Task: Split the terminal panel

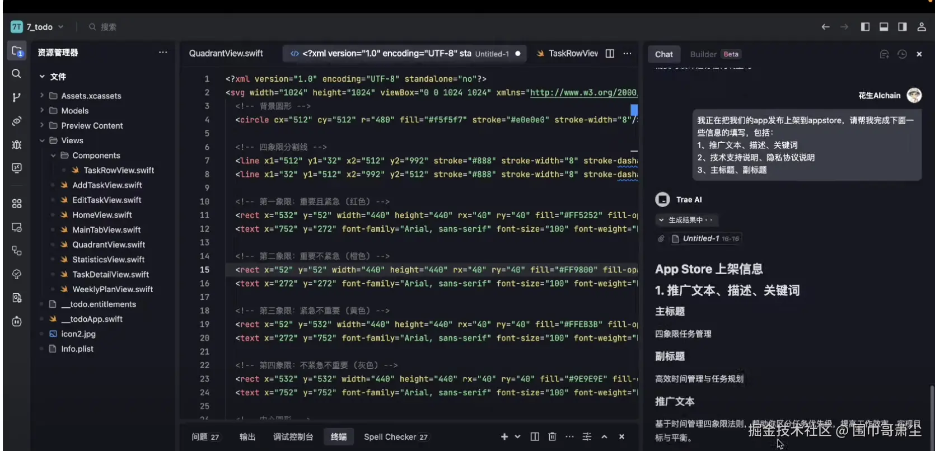Action: click(x=535, y=436)
